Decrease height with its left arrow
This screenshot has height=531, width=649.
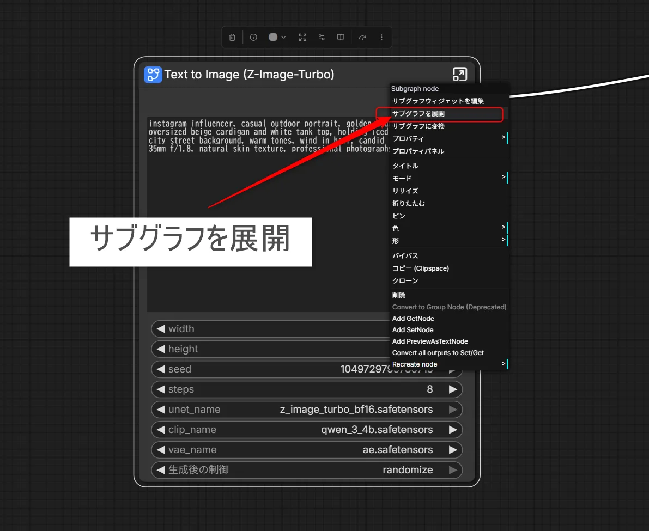pyautogui.click(x=161, y=349)
